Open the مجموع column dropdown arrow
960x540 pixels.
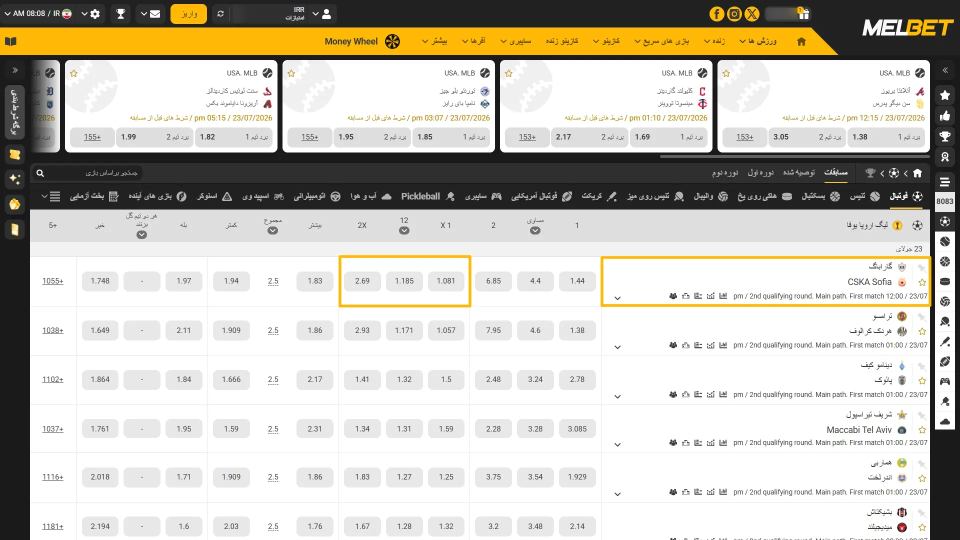click(272, 231)
